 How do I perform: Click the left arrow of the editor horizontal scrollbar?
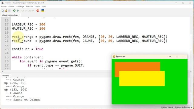point(2,71)
